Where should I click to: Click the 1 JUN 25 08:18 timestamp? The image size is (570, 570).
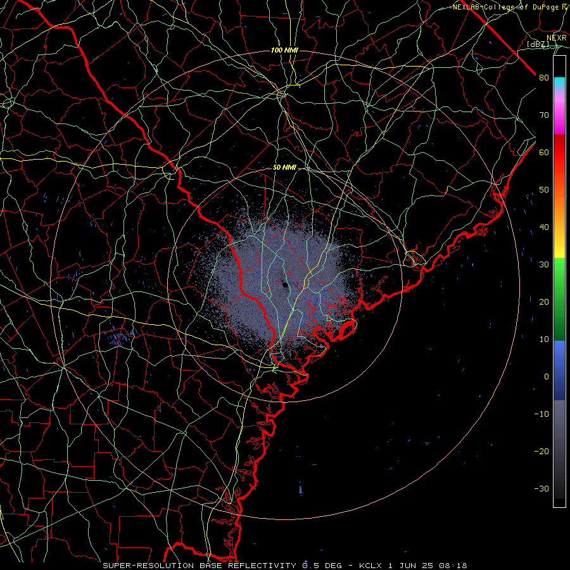(x=428, y=566)
